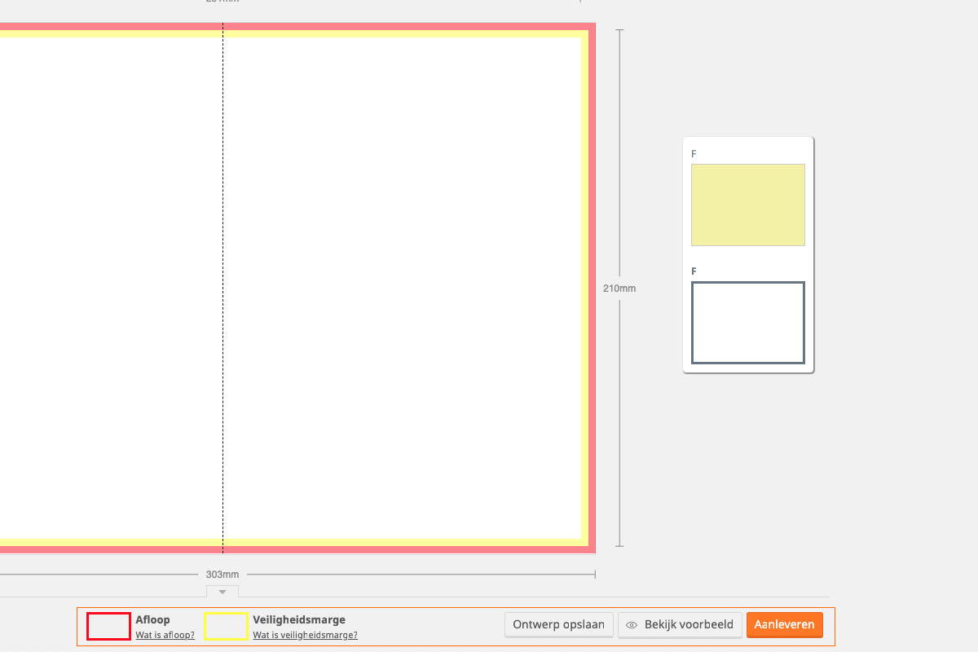The height and width of the screenshot is (652, 978).
Task: Click the Aanleveren button
Action: click(785, 625)
